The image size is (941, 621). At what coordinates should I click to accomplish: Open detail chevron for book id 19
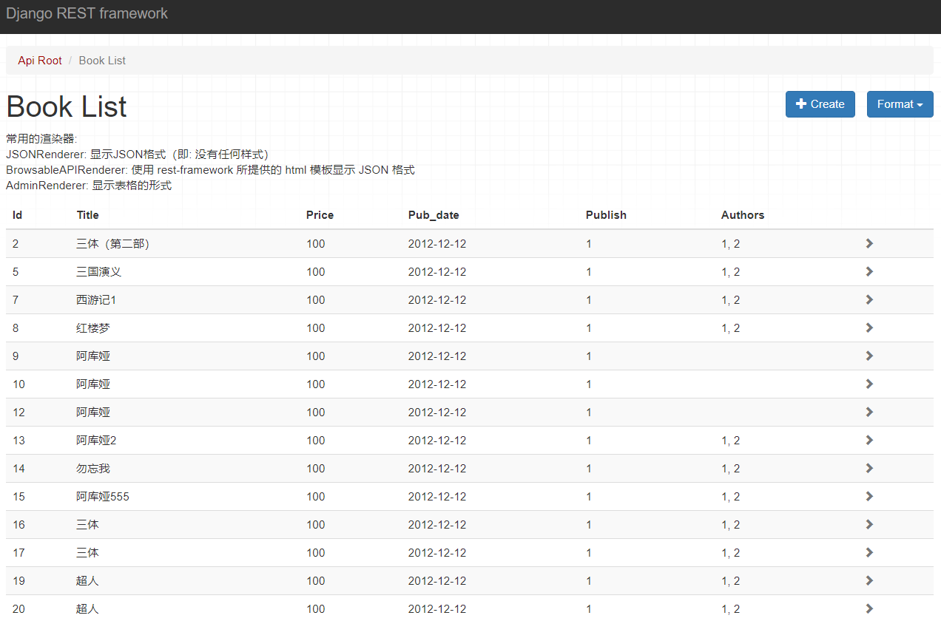point(869,580)
